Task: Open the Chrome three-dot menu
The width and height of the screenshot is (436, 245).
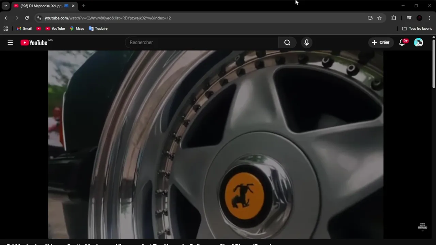Action: [x=430, y=18]
